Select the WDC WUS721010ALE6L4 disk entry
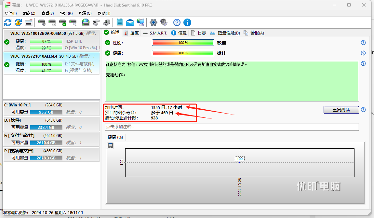The height and width of the screenshot is (218, 374). 51,63
